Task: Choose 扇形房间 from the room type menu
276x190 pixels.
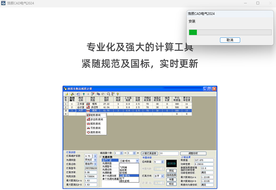Action: 96,132
